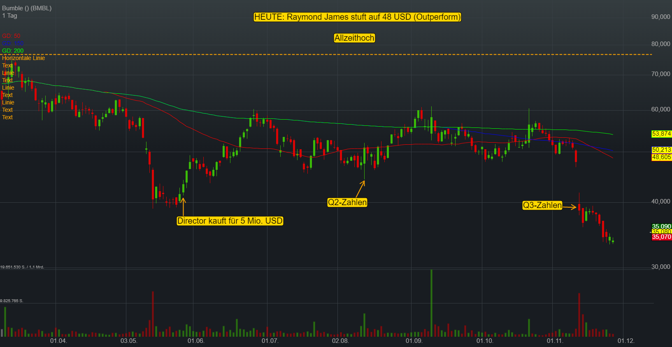Image resolution: width=672 pixels, height=347 pixels.
Task: Select the red 35,070 price tag
Action: click(x=662, y=237)
